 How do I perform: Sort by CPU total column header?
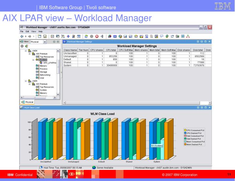pyautogui.click(x=111, y=50)
